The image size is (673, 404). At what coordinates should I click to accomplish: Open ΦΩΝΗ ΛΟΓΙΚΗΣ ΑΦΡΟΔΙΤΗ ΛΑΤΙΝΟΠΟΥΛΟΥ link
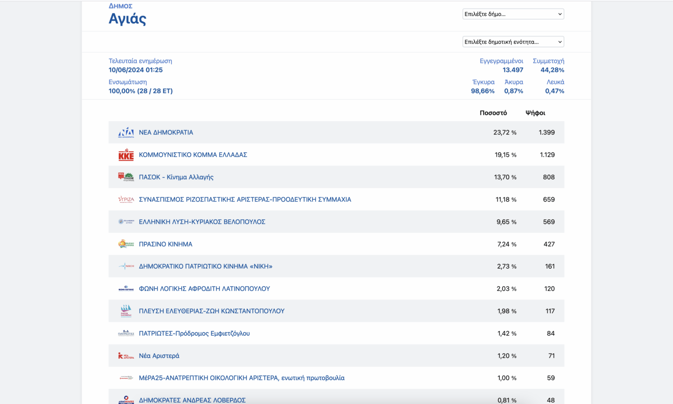pyautogui.click(x=205, y=289)
